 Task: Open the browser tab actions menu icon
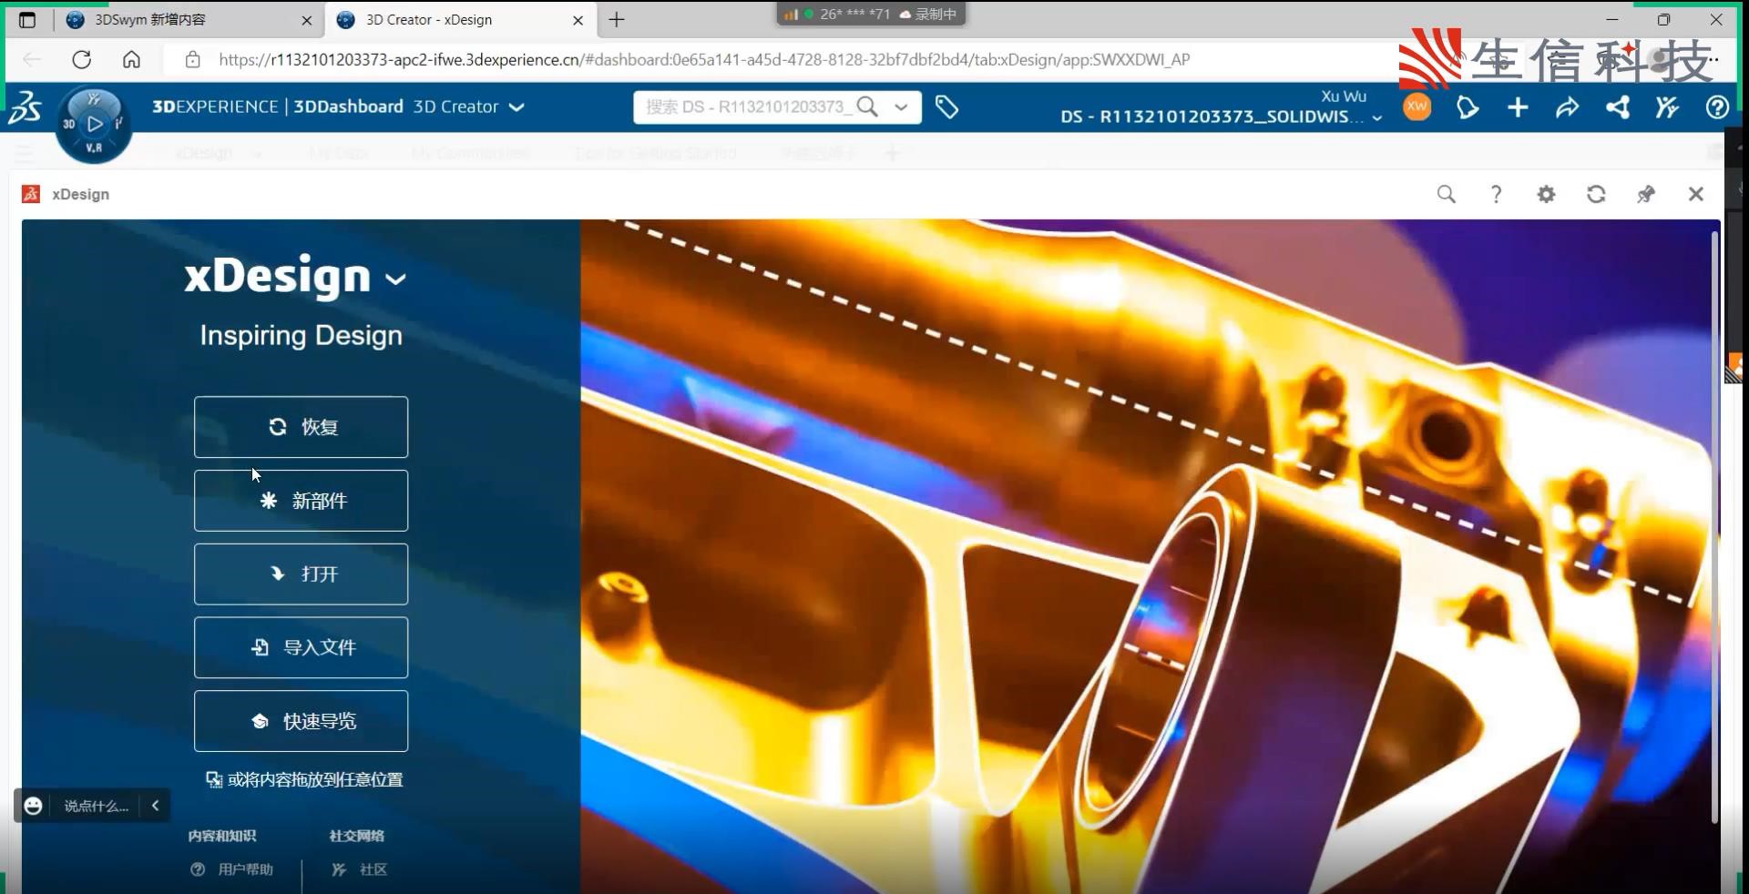point(27,19)
